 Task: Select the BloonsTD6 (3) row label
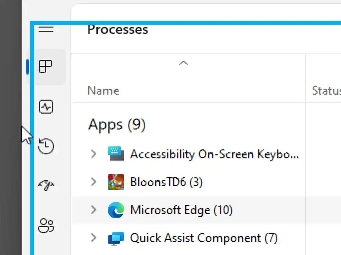[166, 182]
